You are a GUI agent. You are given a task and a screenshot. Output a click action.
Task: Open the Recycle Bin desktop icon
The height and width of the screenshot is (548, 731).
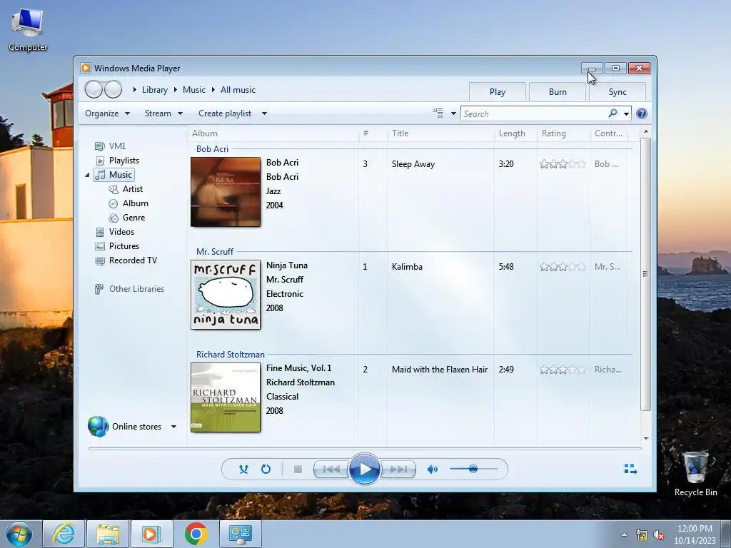point(695,475)
